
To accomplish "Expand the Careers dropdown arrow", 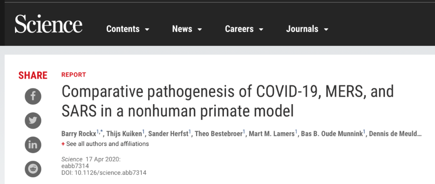I will [x=261, y=29].
